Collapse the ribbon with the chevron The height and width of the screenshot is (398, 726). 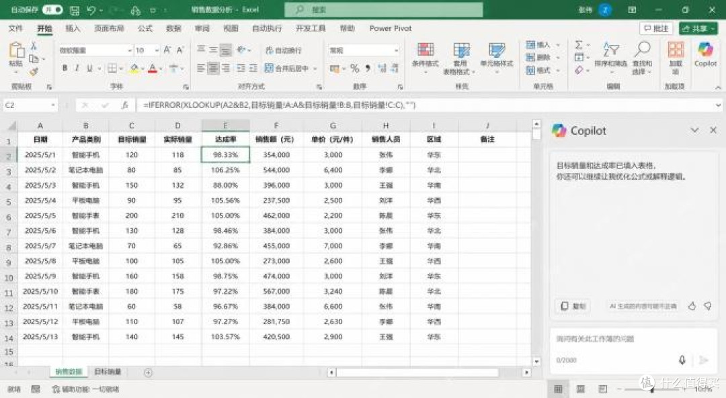[x=718, y=87]
